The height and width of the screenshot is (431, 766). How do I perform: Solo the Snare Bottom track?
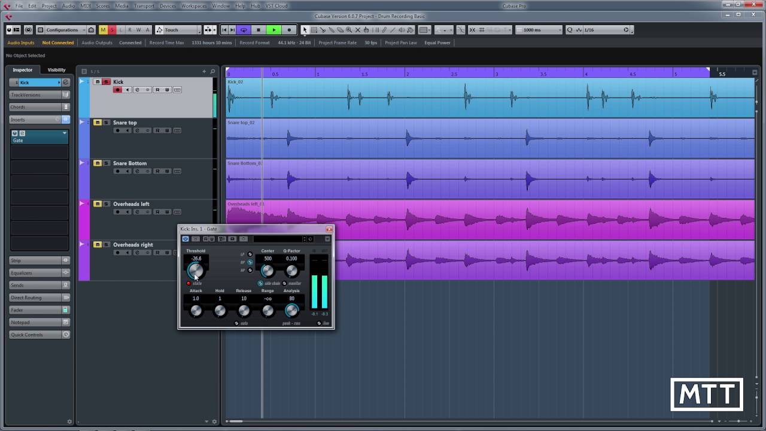(x=106, y=163)
